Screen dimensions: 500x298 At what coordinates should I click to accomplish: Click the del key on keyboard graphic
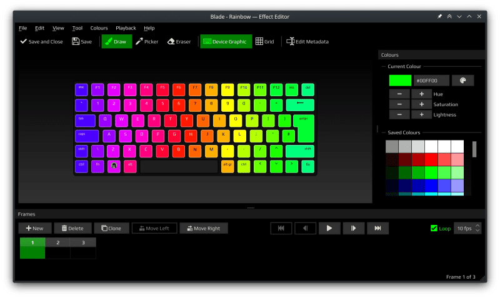307,89
